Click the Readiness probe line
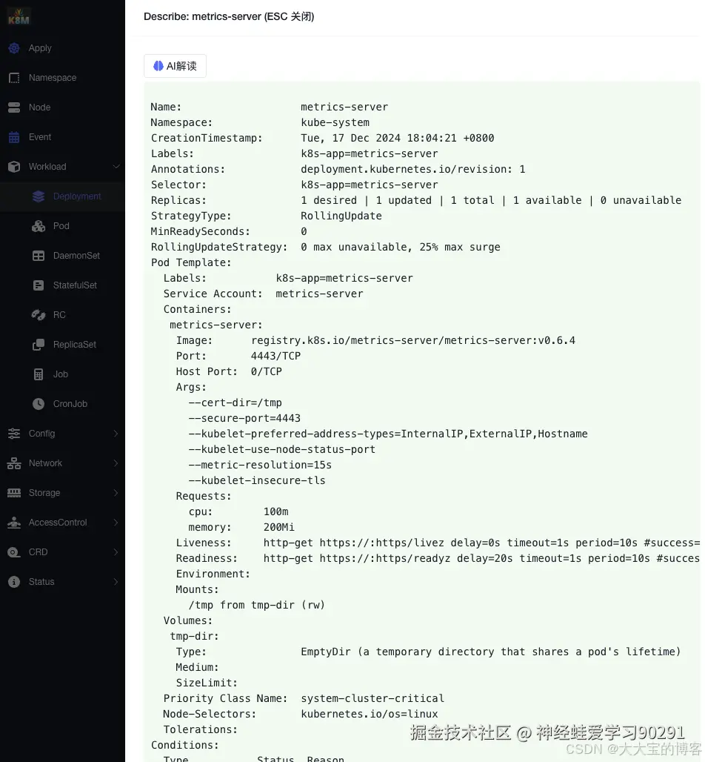The image size is (705, 762). 438,558
